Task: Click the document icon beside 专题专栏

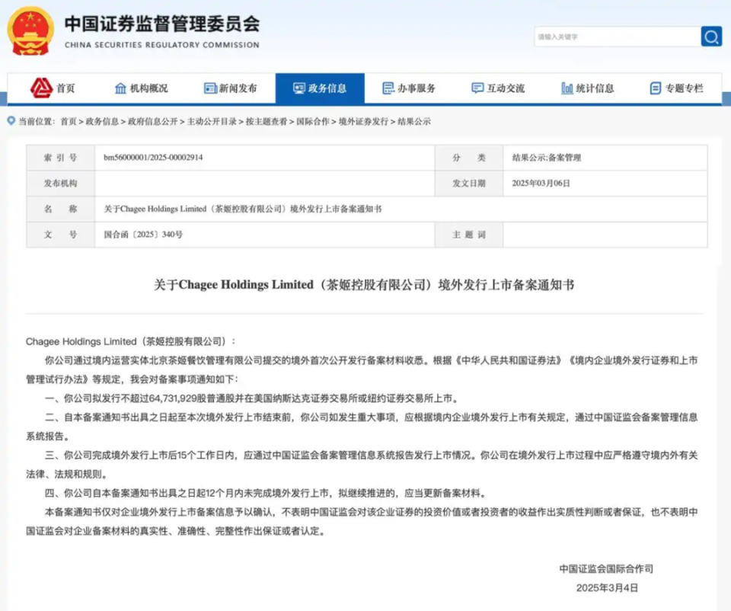Action: (656, 88)
